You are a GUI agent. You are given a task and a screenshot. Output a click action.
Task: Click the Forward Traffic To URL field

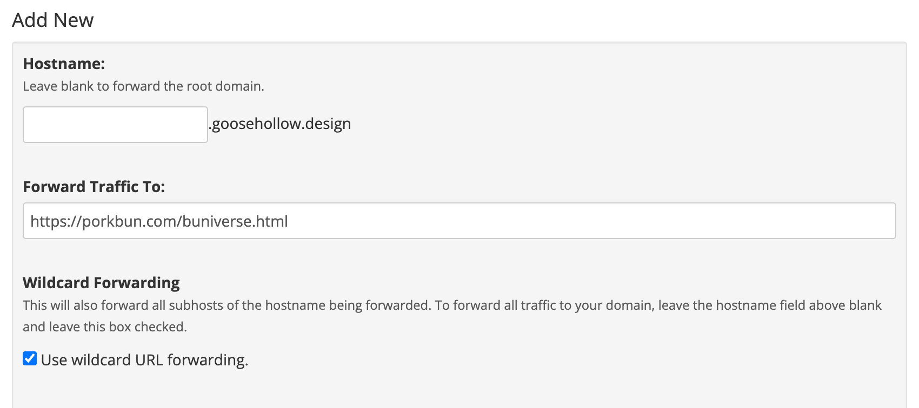click(x=459, y=221)
